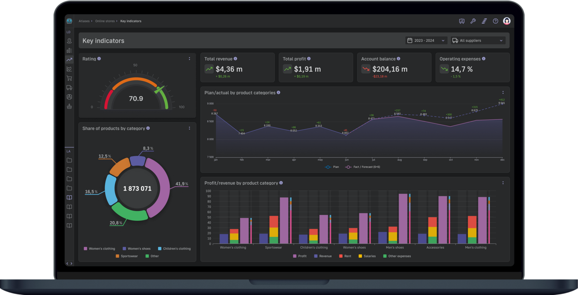Toggle Women's clothing legend in donut chart
The width and height of the screenshot is (578, 295).
pyautogui.click(x=99, y=249)
